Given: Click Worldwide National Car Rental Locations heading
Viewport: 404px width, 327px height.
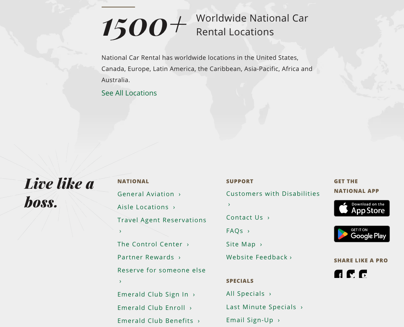Looking at the screenshot, I should [252, 25].
